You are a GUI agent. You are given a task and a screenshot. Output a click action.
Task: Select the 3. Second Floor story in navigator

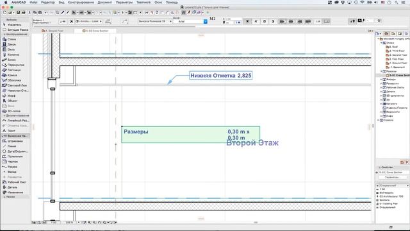397,55
